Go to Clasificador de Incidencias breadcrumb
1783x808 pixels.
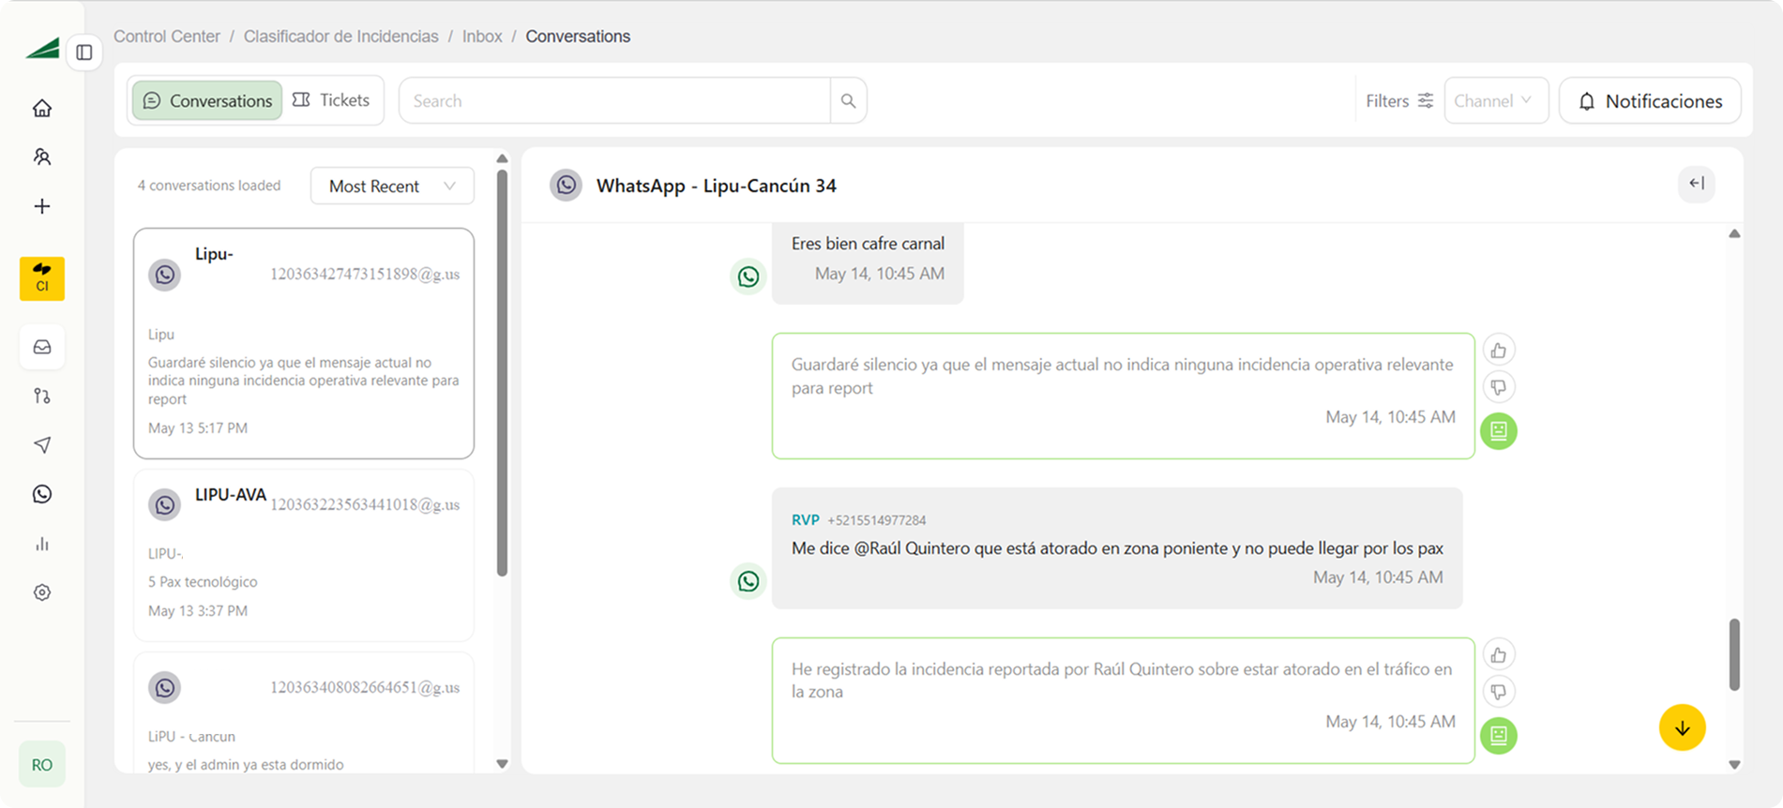tap(341, 37)
